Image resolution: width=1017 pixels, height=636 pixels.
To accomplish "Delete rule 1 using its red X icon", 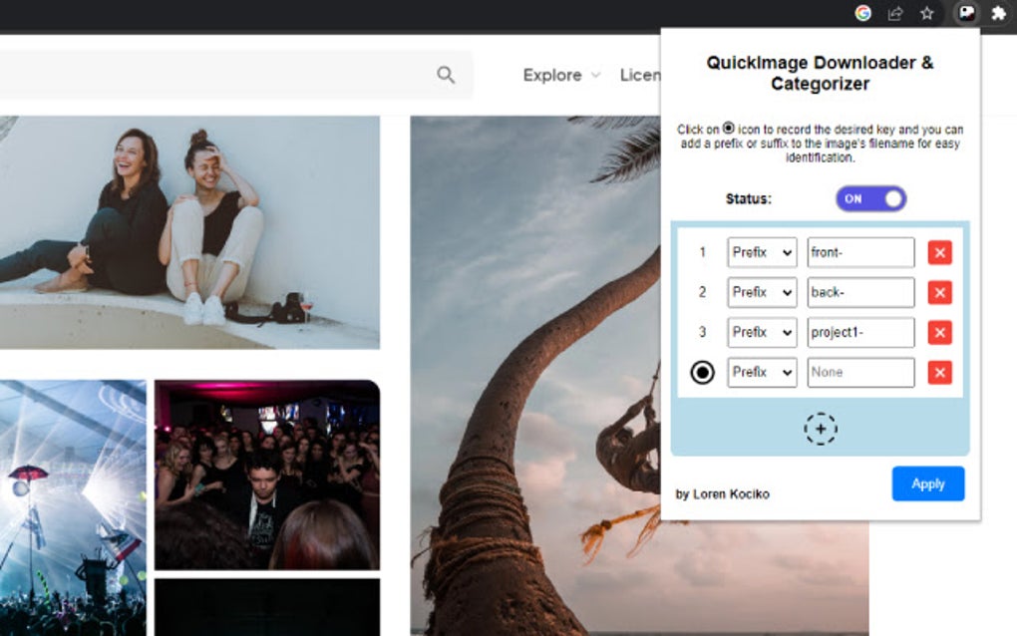I will [938, 252].
